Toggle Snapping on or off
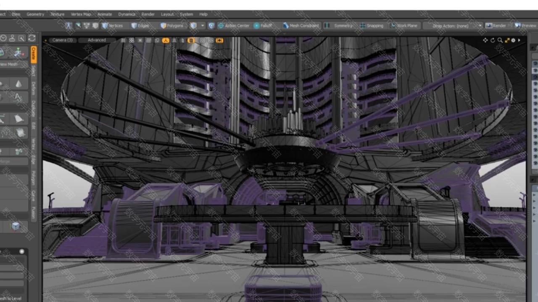Screen dimensions: 538x302 (x=372, y=26)
